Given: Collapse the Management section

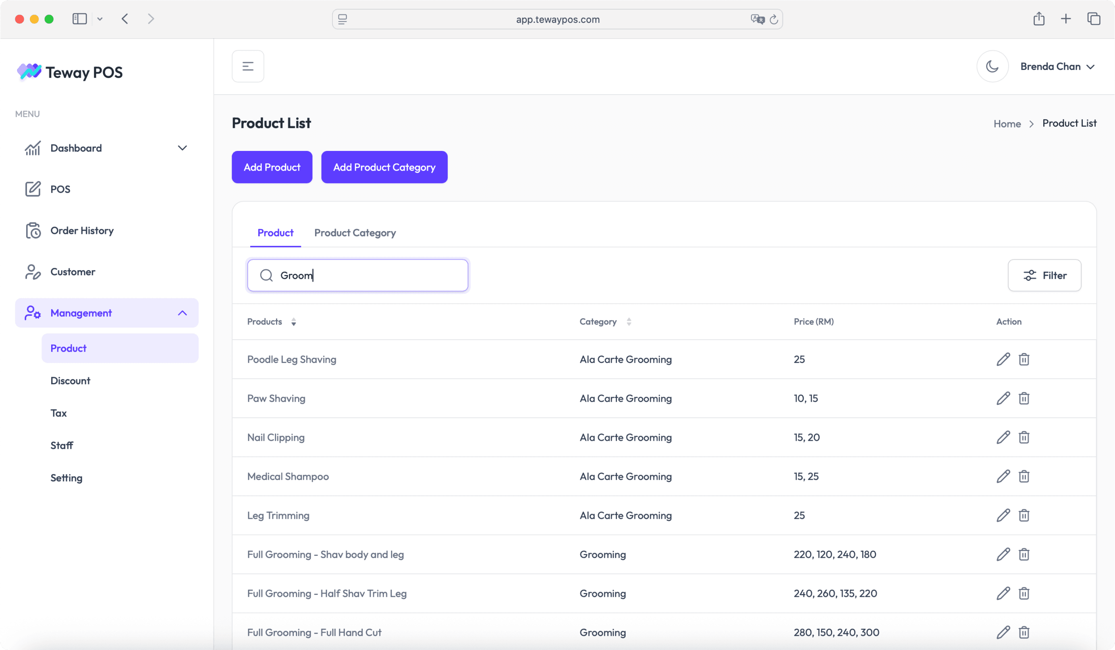Looking at the screenshot, I should click(x=182, y=313).
